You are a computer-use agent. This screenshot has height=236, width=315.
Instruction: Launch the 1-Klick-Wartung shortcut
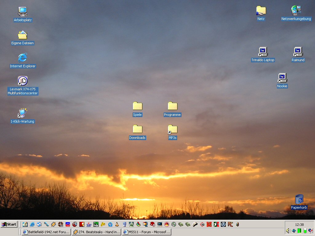pyautogui.click(x=22, y=113)
